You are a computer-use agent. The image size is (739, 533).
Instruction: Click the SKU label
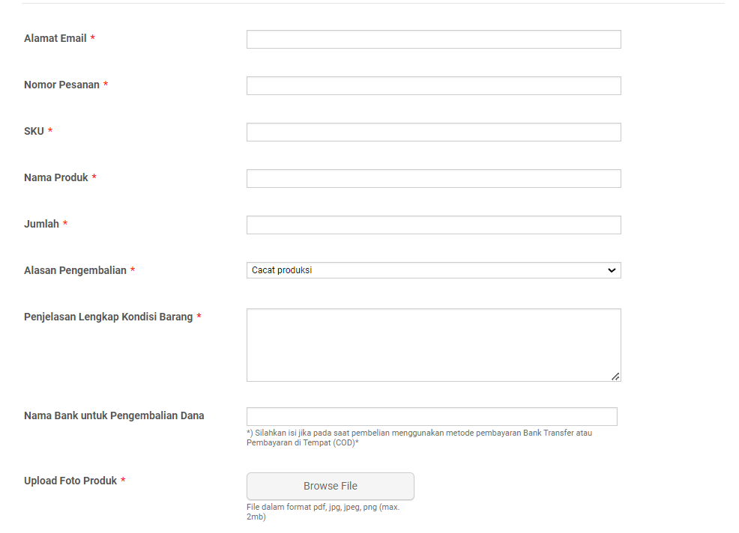[x=34, y=131]
